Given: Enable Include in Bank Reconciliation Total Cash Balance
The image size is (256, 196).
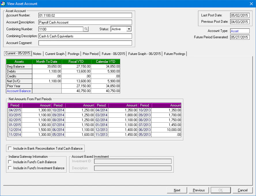Looking at the screenshot, I should (x=10, y=148).
